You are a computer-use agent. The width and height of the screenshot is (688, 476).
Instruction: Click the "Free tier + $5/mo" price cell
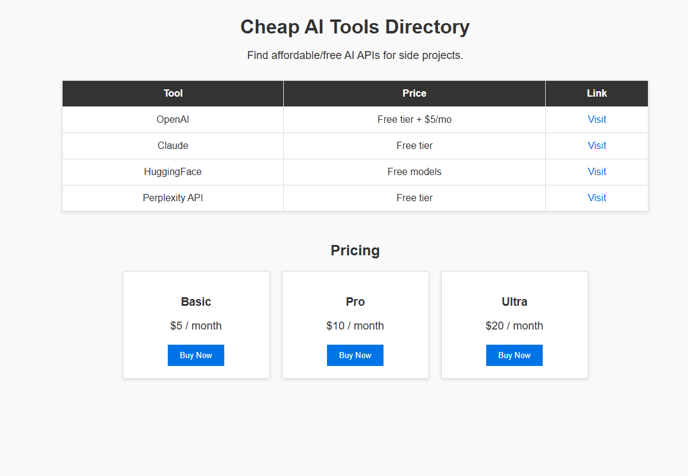[415, 119]
